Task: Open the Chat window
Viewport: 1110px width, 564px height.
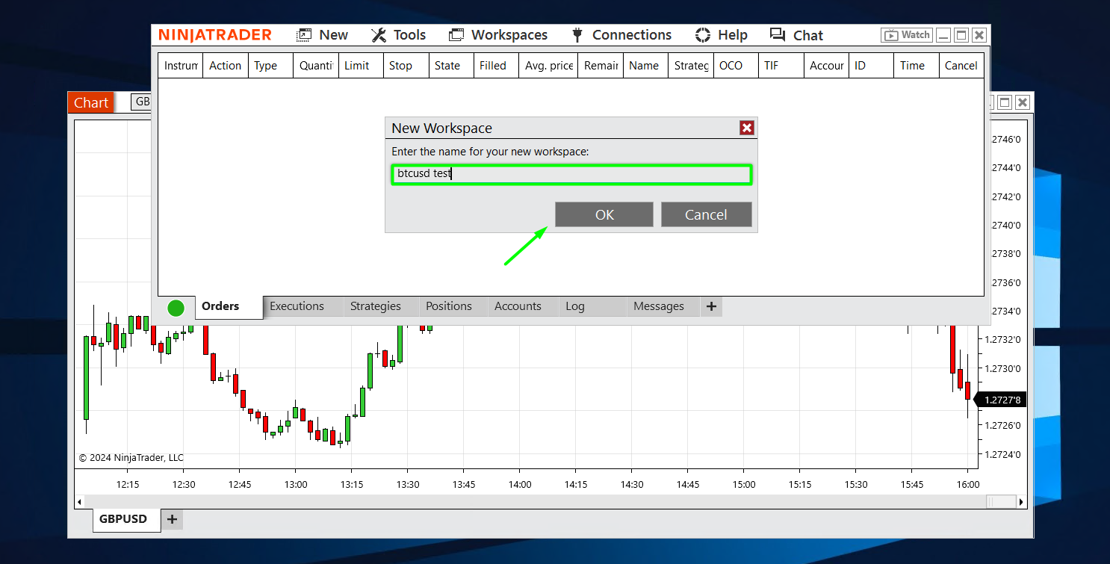Action: coord(796,35)
